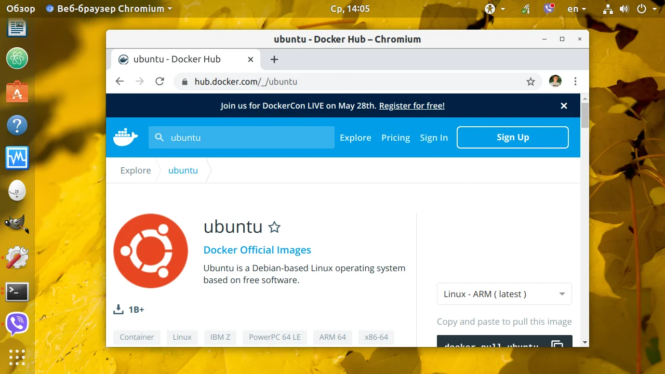Go back in browser history

click(119, 82)
